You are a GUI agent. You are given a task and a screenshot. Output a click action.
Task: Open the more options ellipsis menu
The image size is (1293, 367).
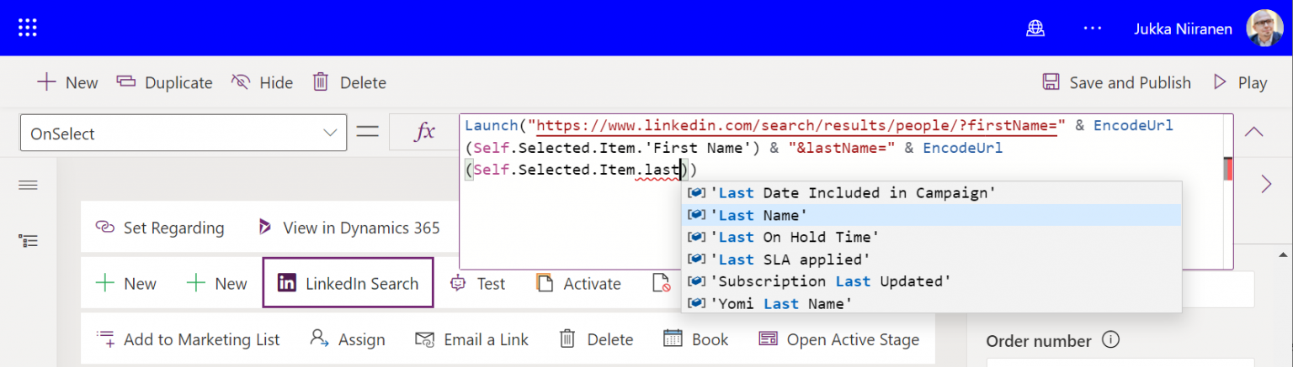pyautogui.click(x=1093, y=29)
